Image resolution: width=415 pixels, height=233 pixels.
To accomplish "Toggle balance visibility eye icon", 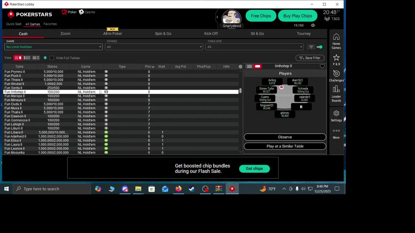I will pos(313,25).
